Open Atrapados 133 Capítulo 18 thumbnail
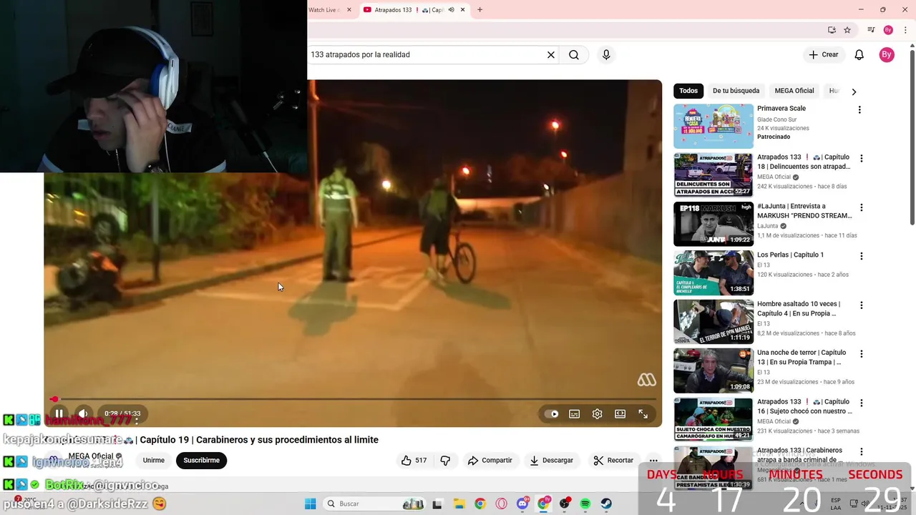 tap(713, 175)
